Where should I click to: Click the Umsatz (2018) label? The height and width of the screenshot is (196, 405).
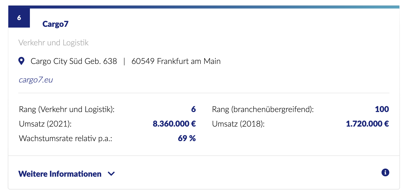point(238,124)
